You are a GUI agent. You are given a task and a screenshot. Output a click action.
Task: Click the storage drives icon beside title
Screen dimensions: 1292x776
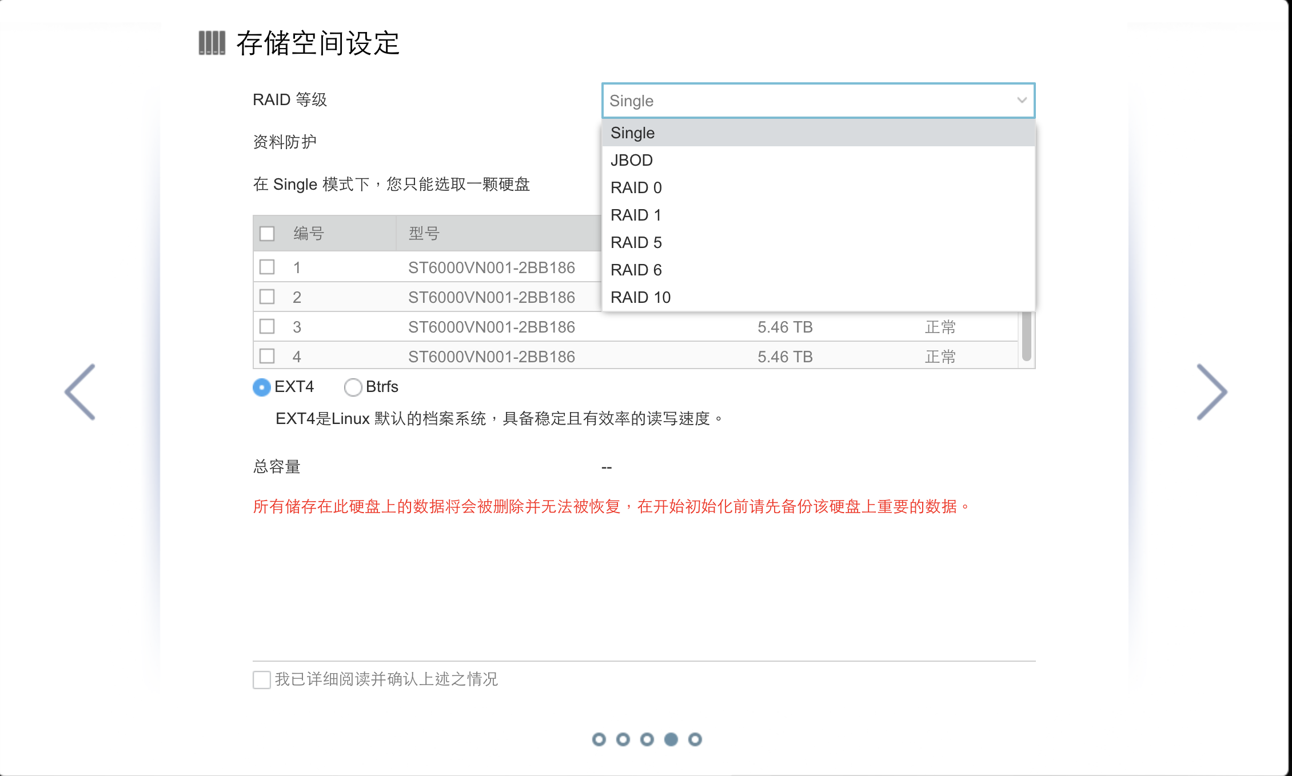tap(212, 43)
